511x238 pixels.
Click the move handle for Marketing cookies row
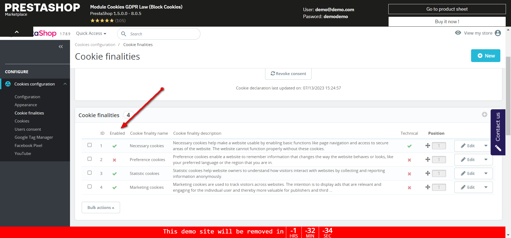428,187
